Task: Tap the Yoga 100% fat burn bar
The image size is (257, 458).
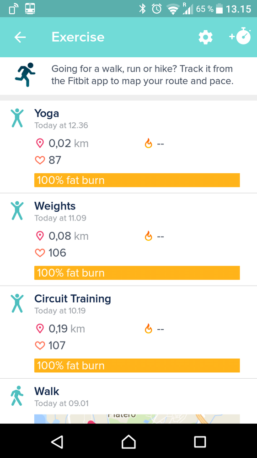Action: click(x=137, y=180)
